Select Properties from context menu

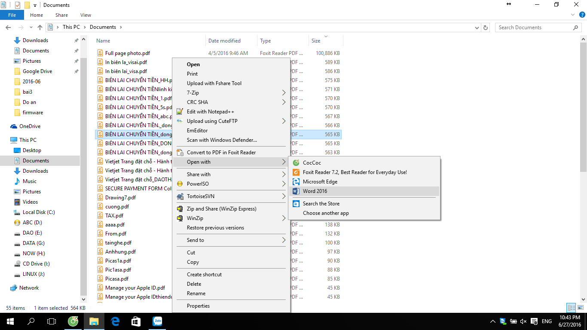pyautogui.click(x=198, y=306)
